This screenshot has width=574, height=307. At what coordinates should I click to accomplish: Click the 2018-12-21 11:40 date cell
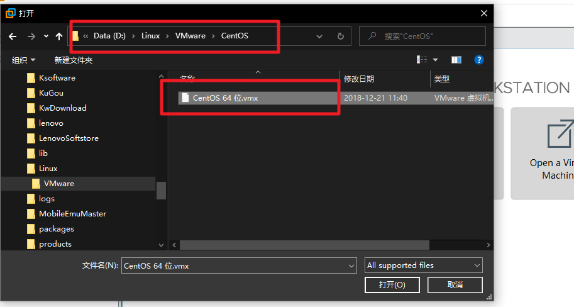pyautogui.click(x=375, y=98)
